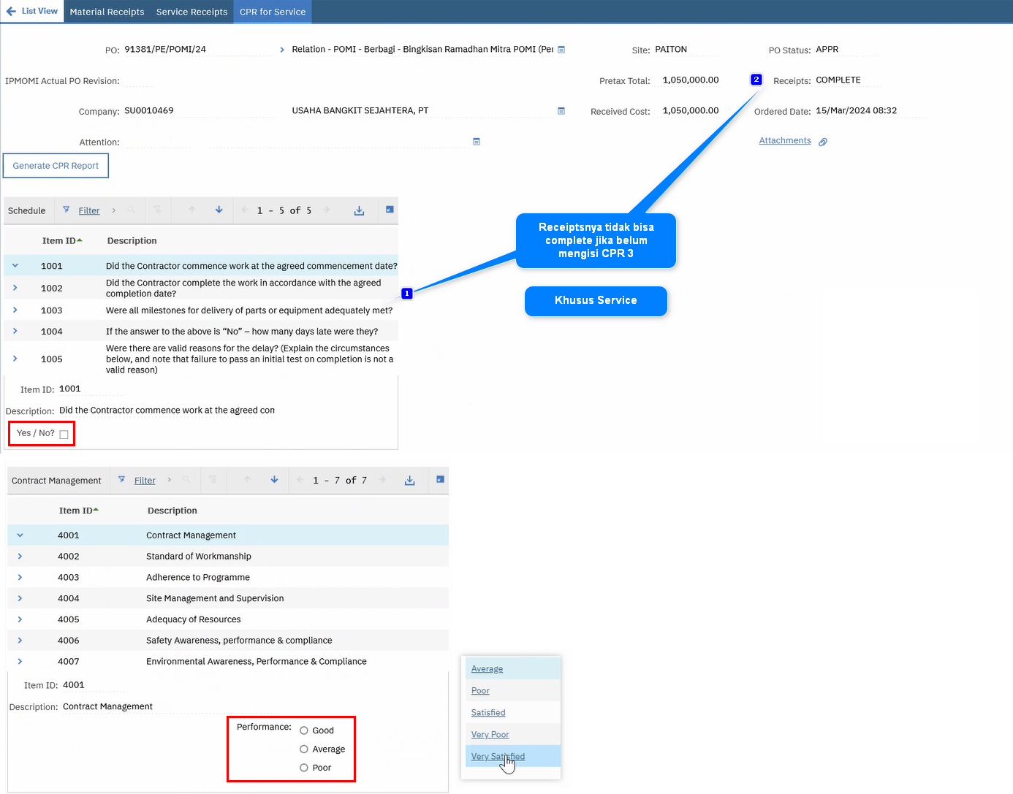Click the Schedule panel download icon

(359, 210)
